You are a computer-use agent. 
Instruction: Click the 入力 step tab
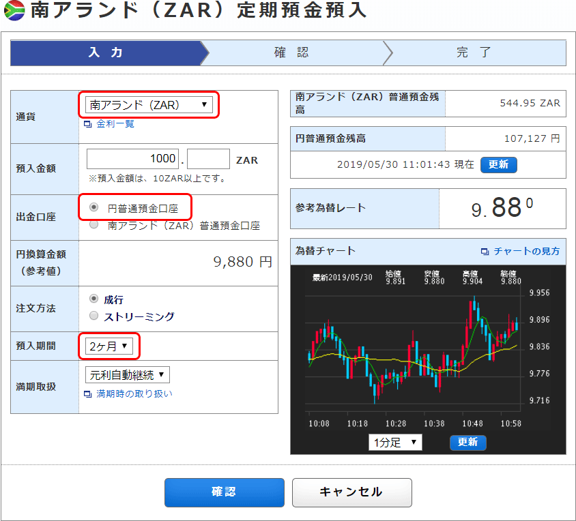pyautogui.click(x=106, y=53)
